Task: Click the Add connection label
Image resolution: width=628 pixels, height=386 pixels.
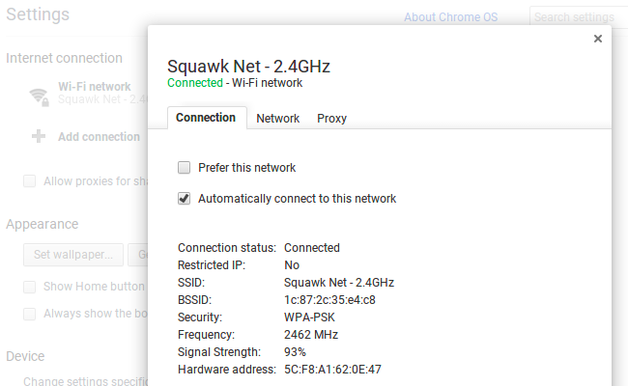Action: coord(99,137)
